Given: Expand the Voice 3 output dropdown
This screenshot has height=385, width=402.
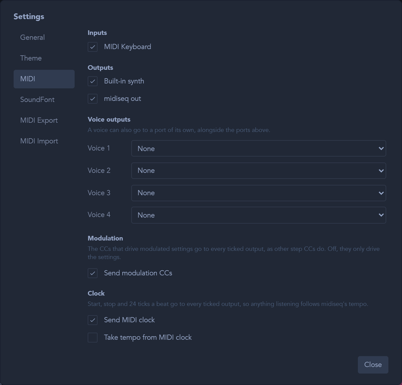Looking at the screenshot, I should tap(258, 193).
